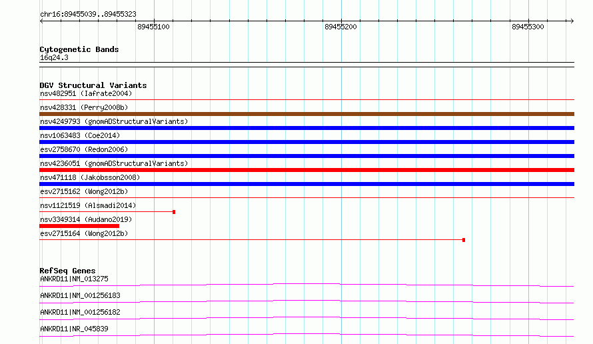
Task: Click the cytogenetic band 16q24.3 bar
Action: click(306, 65)
